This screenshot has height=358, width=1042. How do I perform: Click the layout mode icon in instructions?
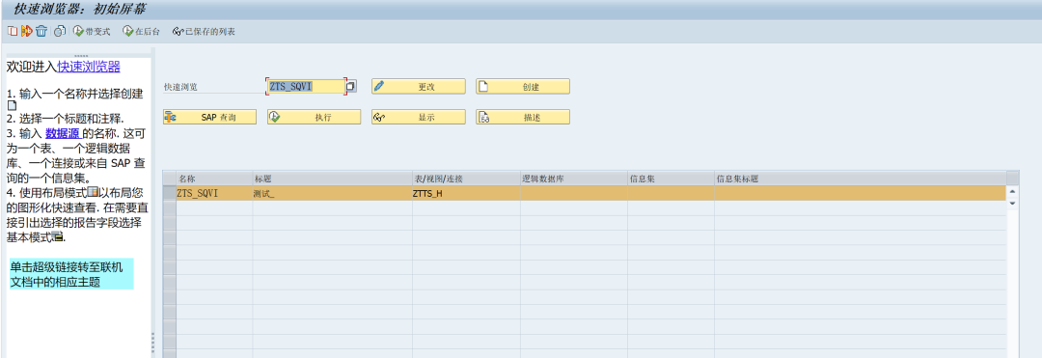(93, 193)
